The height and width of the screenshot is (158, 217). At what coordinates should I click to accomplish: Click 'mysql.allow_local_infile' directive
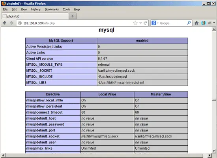[45, 100]
